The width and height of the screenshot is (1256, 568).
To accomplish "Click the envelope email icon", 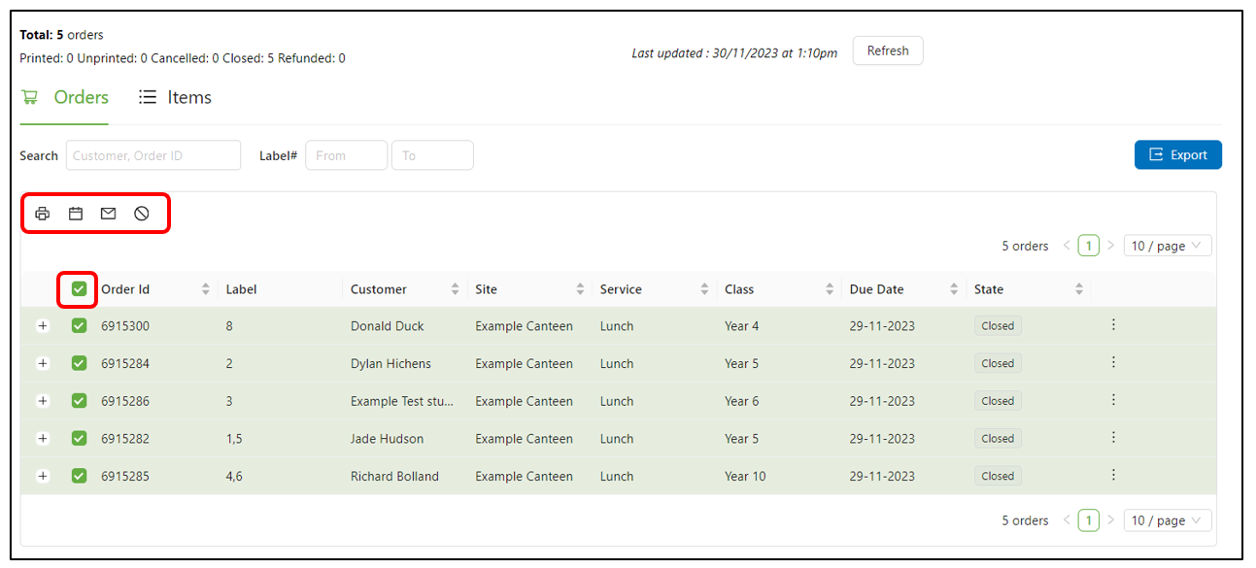I will pyautogui.click(x=109, y=214).
